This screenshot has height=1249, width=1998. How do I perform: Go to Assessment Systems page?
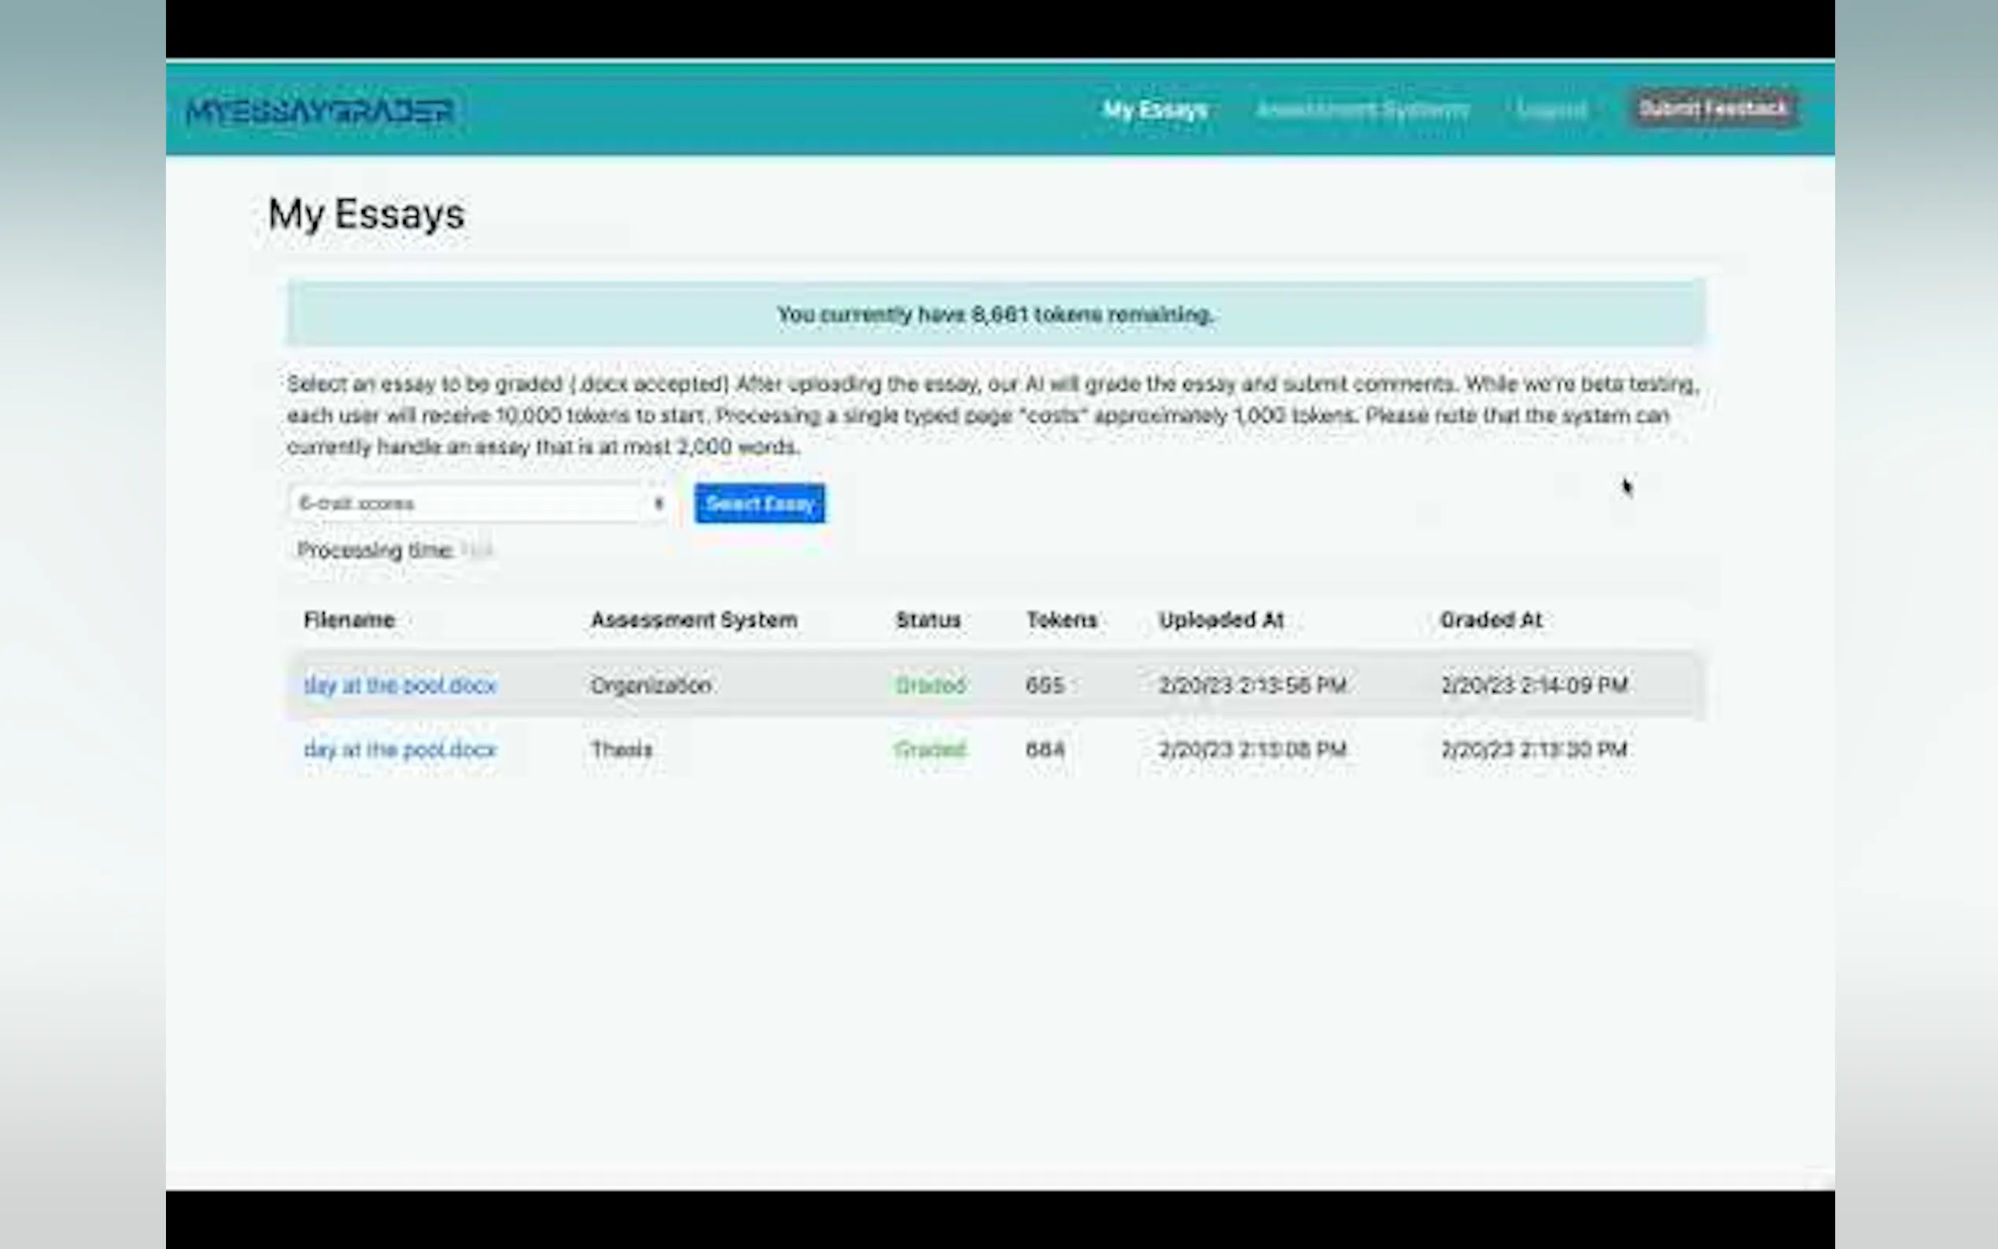point(1362,110)
